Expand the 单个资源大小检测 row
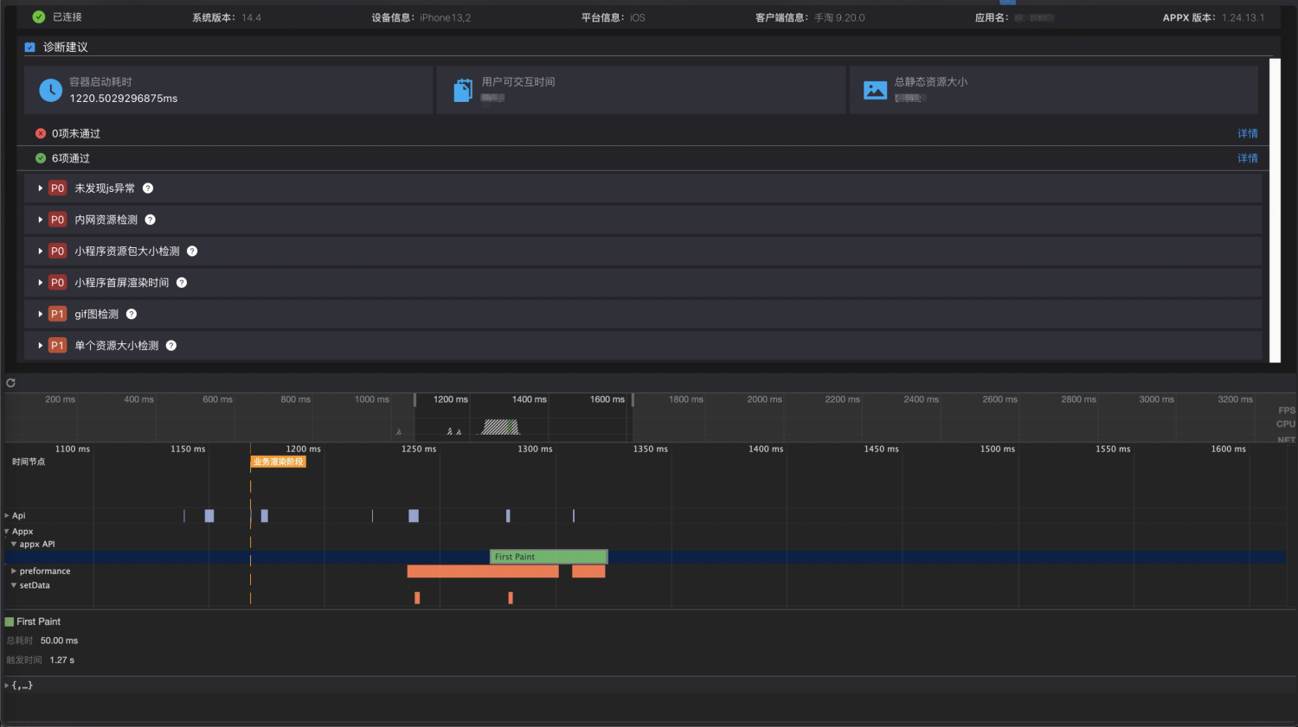The image size is (1298, 727). [x=41, y=346]
